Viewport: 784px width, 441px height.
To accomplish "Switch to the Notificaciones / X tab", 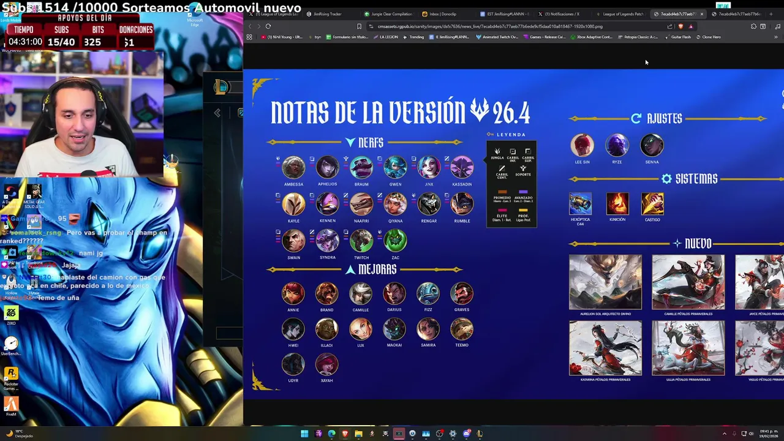I will [x=562, y=13].
